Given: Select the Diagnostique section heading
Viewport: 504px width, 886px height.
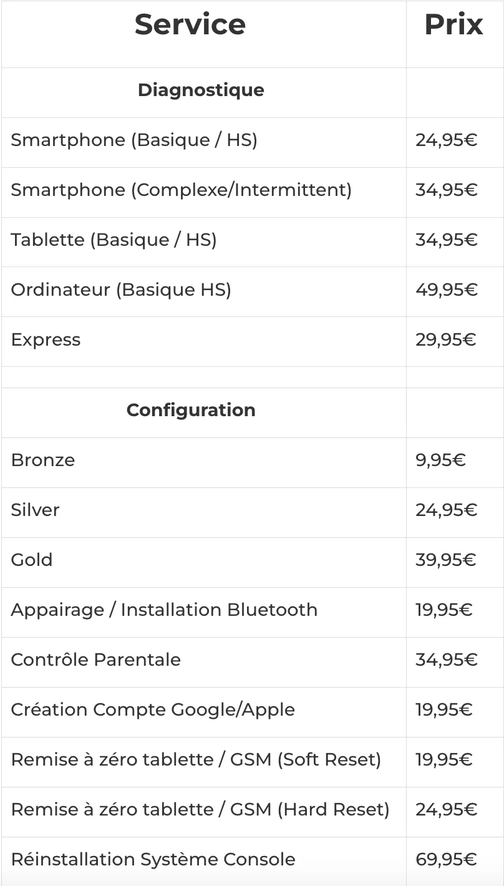Looking at the screenshot, I should click(x=201, y=90).
